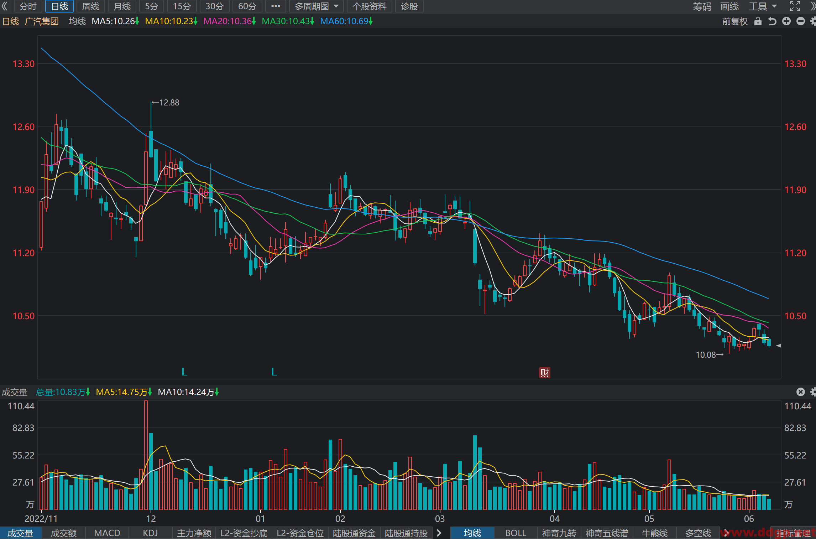Switch to the 周线 weekly period
This screenshot has height=539, width=816.
coord(90,6)
